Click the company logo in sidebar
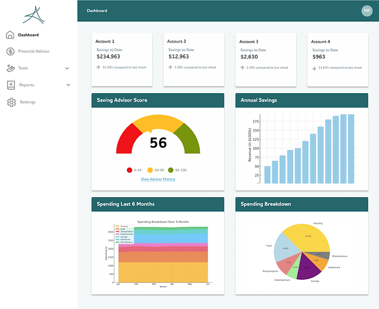This screenshot has width=379, height=309. pos(34,15)
